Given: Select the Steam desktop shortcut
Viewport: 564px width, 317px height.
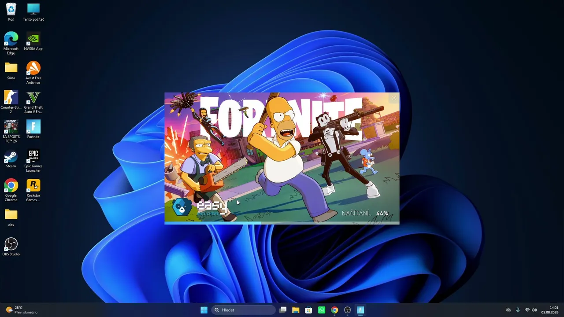Looking at the screenshot, I should 11,159.
